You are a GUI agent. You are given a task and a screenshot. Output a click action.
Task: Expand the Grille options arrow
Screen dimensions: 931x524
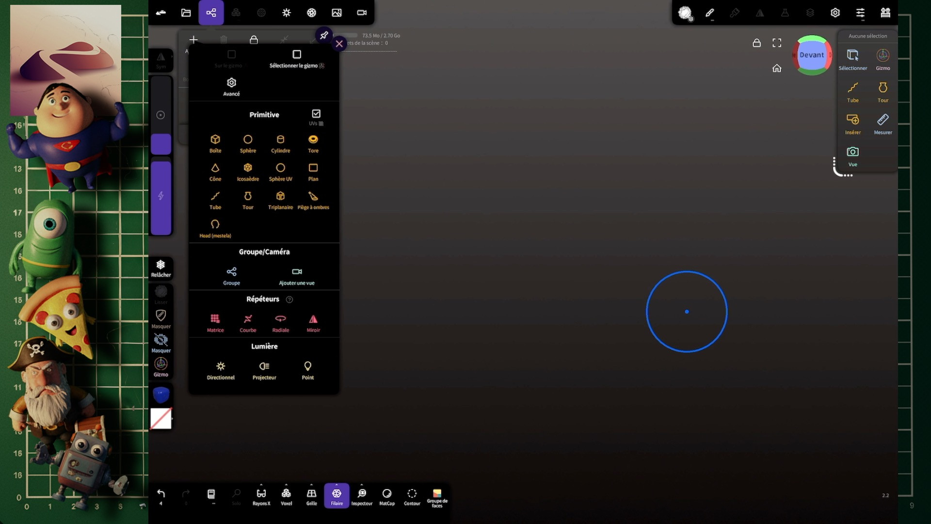311,485
